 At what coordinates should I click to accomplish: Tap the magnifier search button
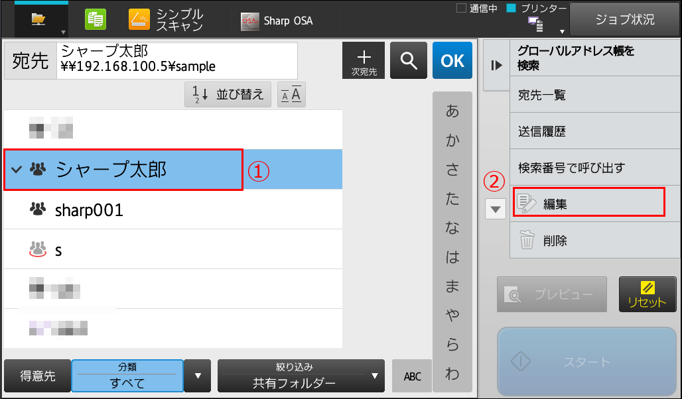[408, 60]
